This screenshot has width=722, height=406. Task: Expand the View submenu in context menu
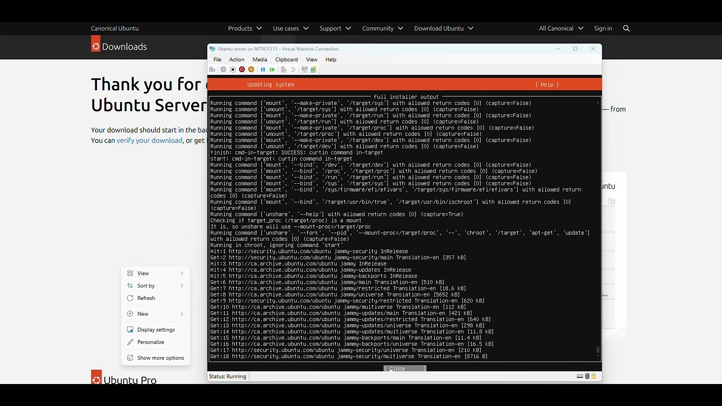[155, 273]
